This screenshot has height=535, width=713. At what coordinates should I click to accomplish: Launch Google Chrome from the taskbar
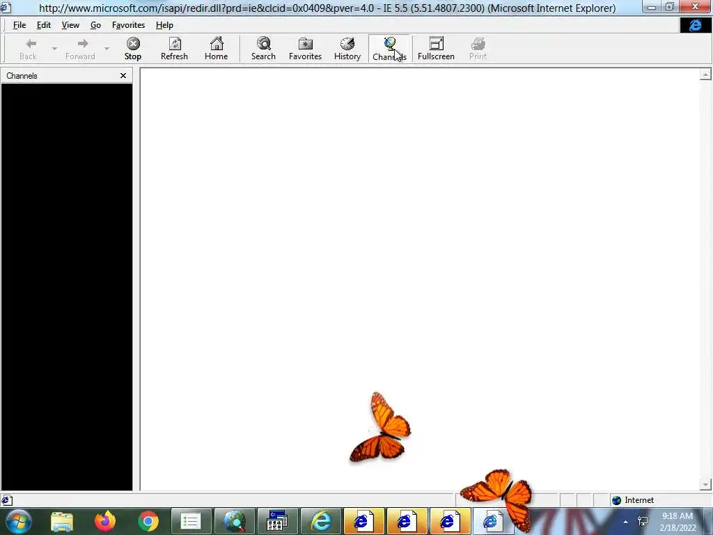coord(148,521)
